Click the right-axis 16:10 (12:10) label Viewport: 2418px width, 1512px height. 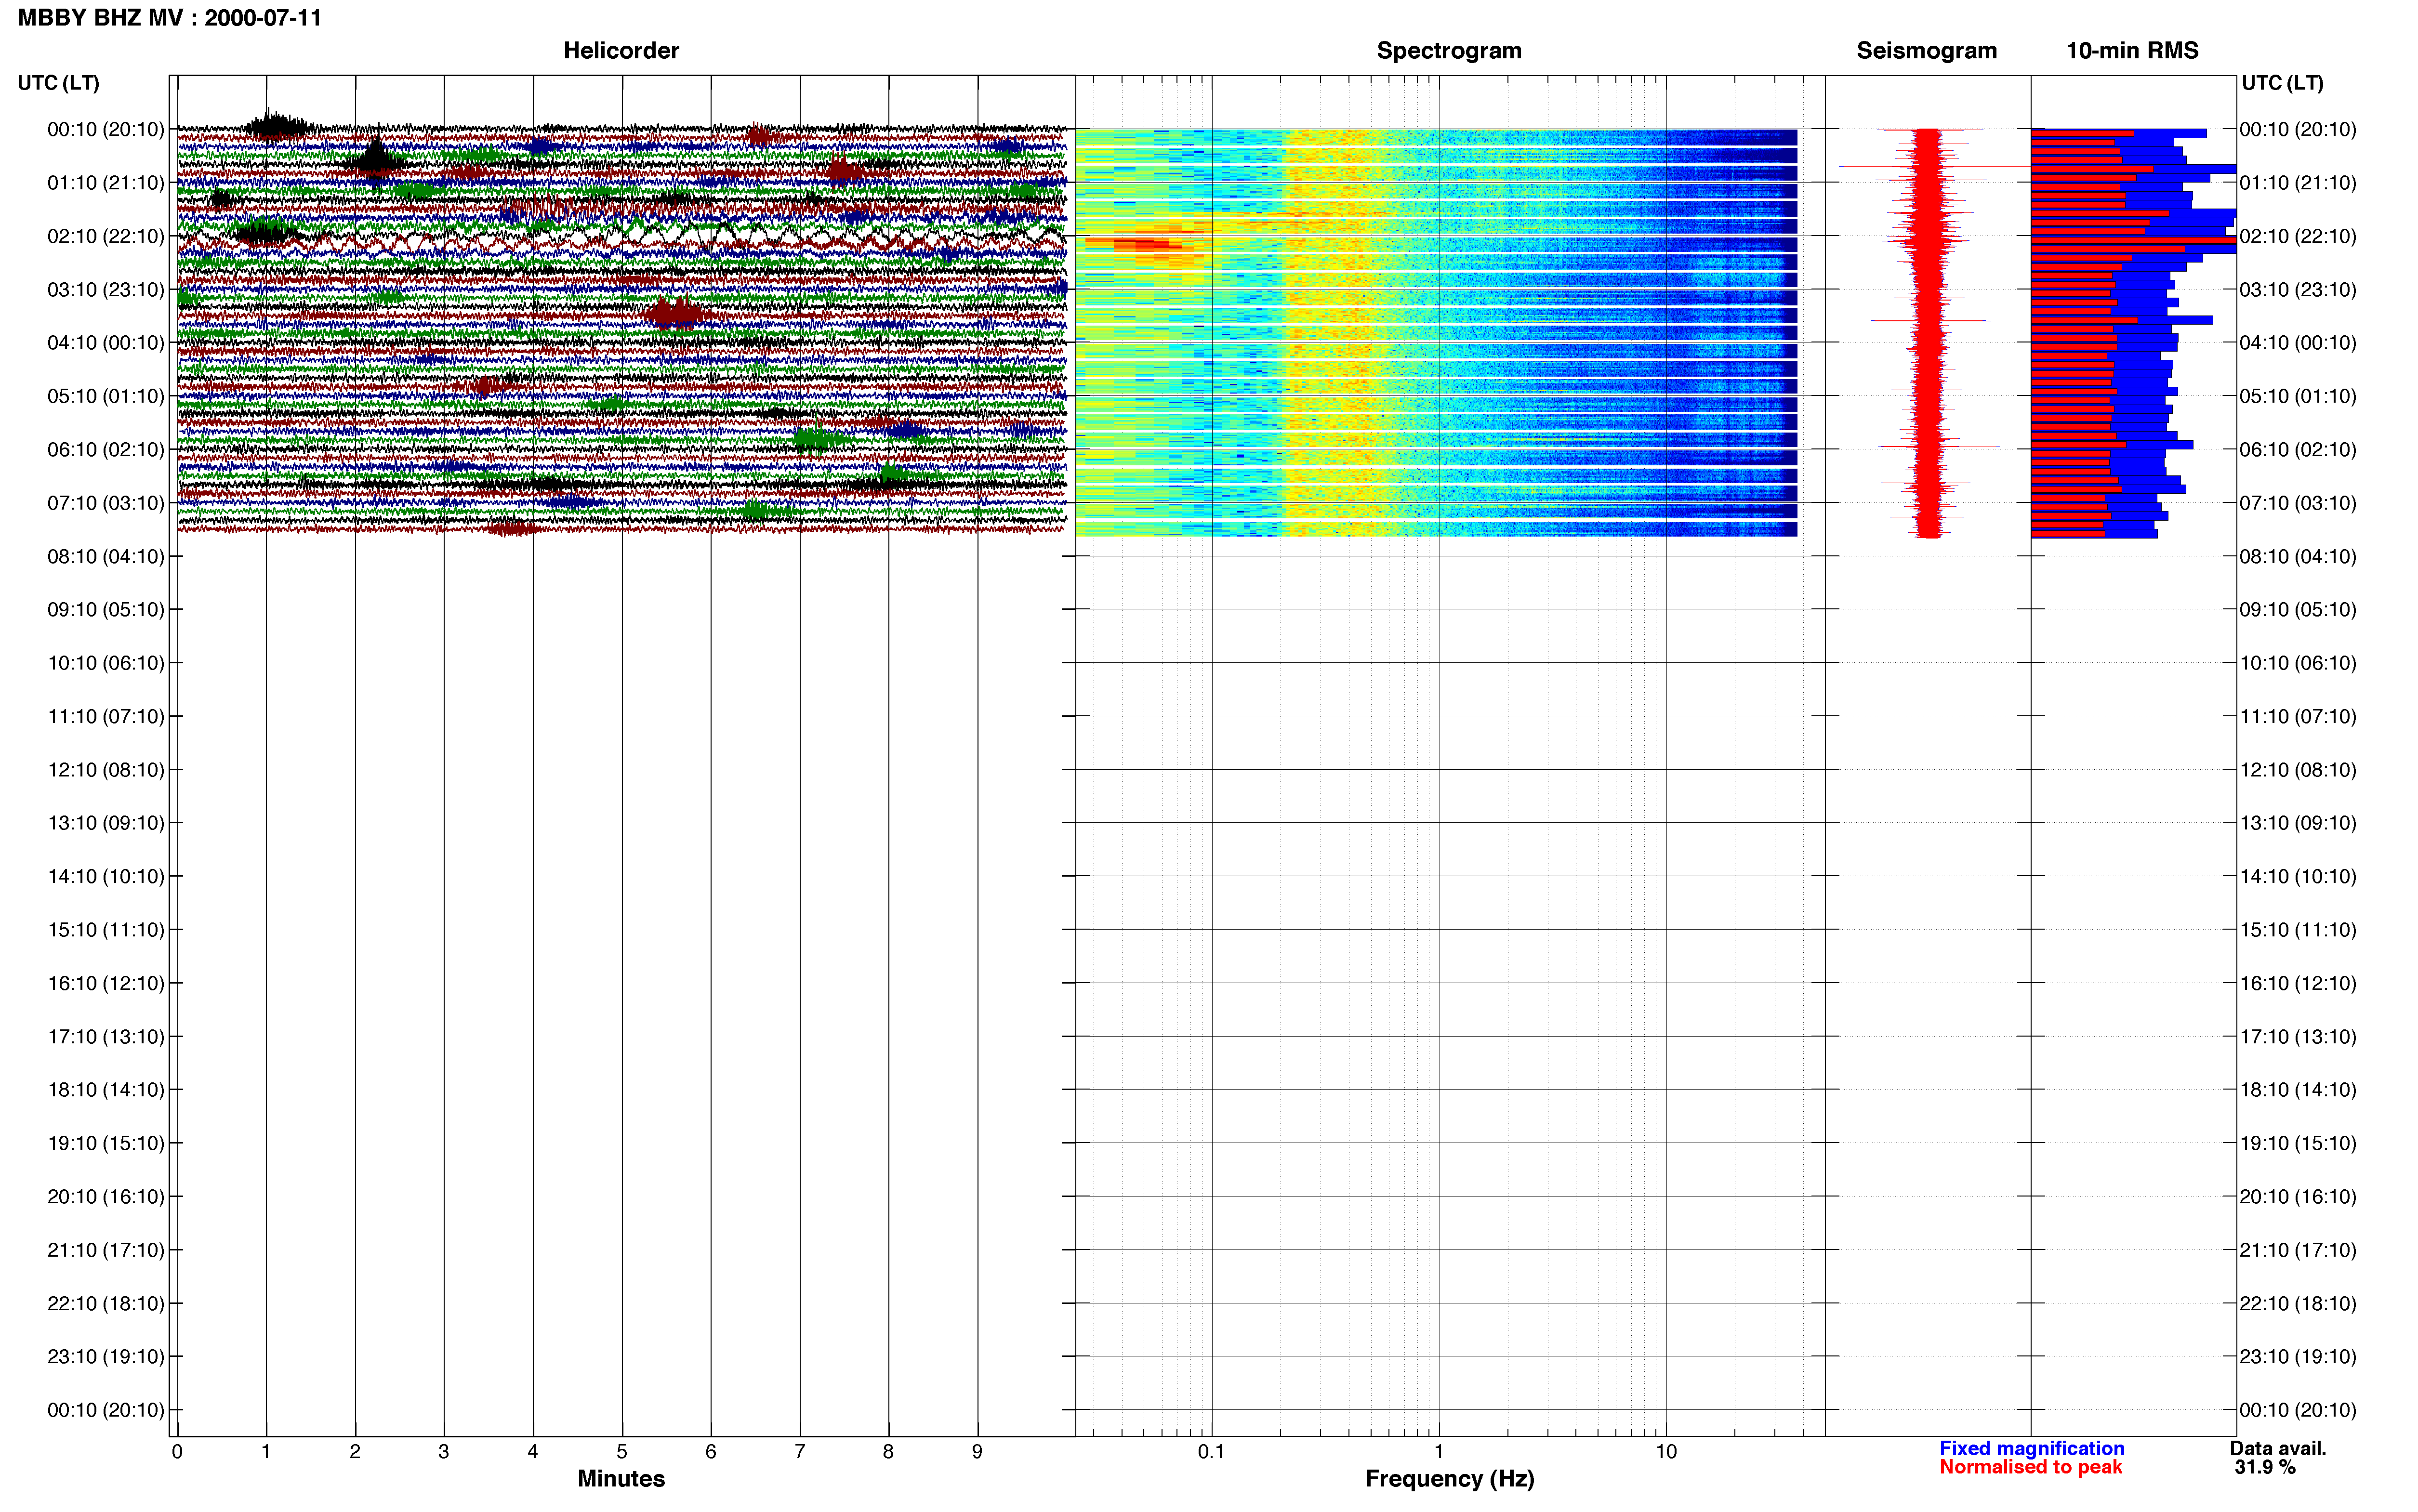click(x=2298, y=983)
